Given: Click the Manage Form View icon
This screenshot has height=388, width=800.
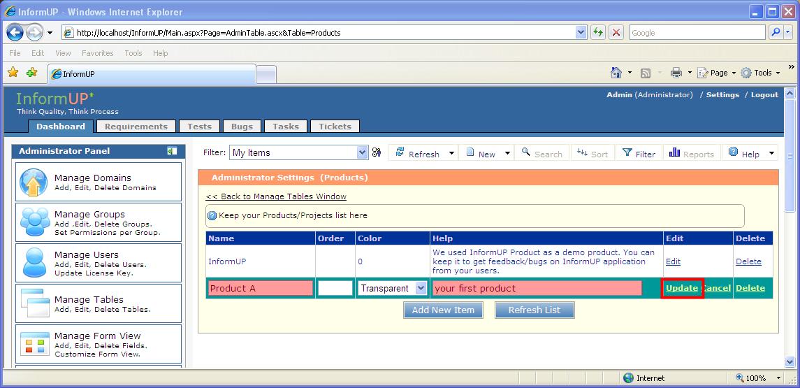Looking at the screenshot, I should (34, 343).
